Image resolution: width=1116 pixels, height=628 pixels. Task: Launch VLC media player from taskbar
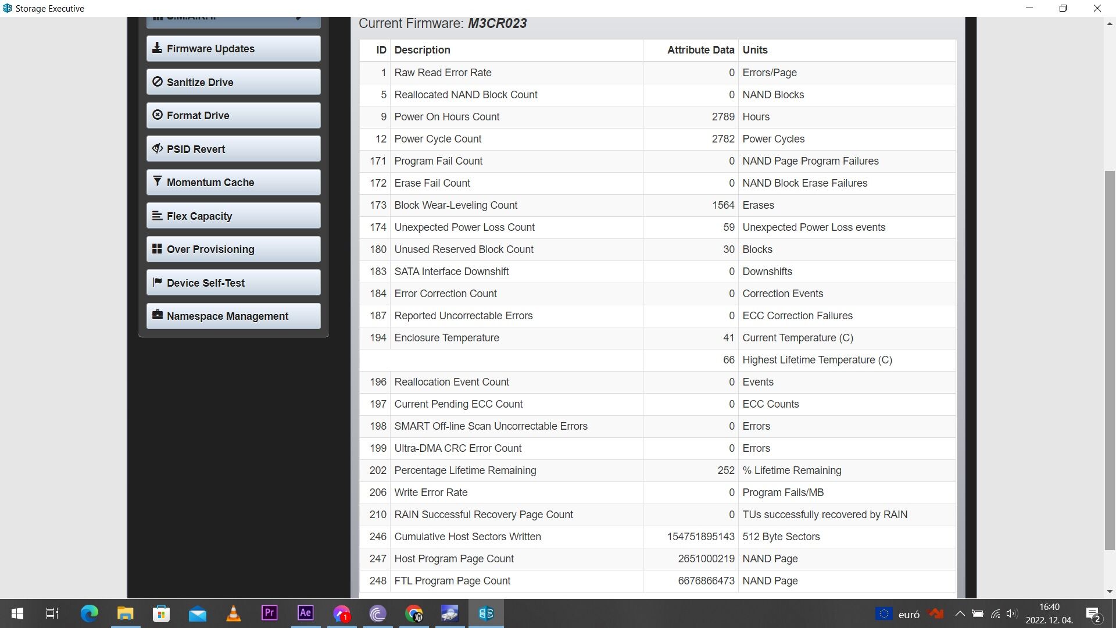pyautogui.click(x=233, y=613)
